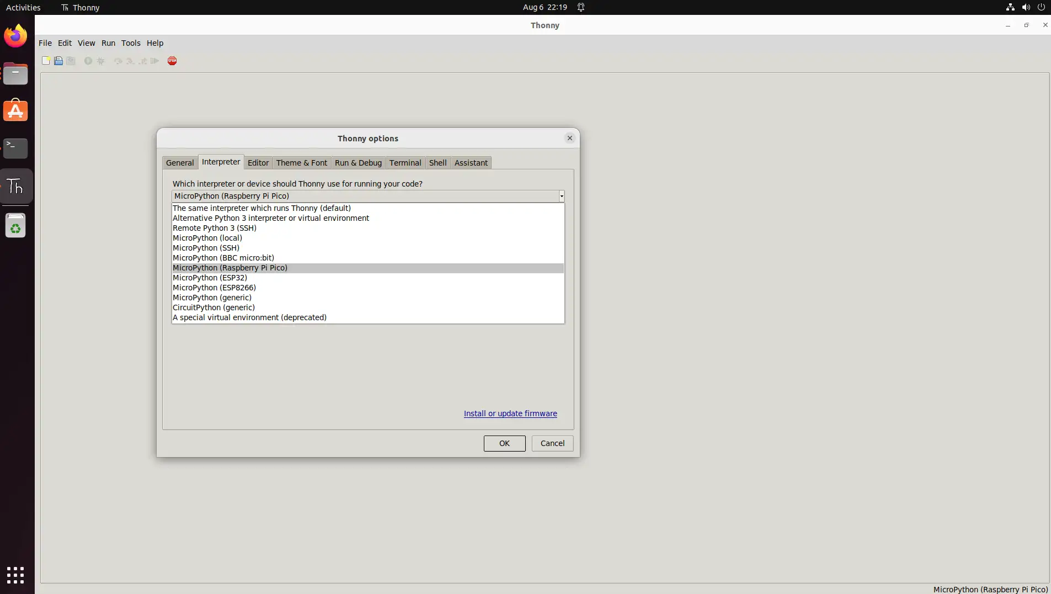Click the red Stop/Restart backend icon

[172, 61]
